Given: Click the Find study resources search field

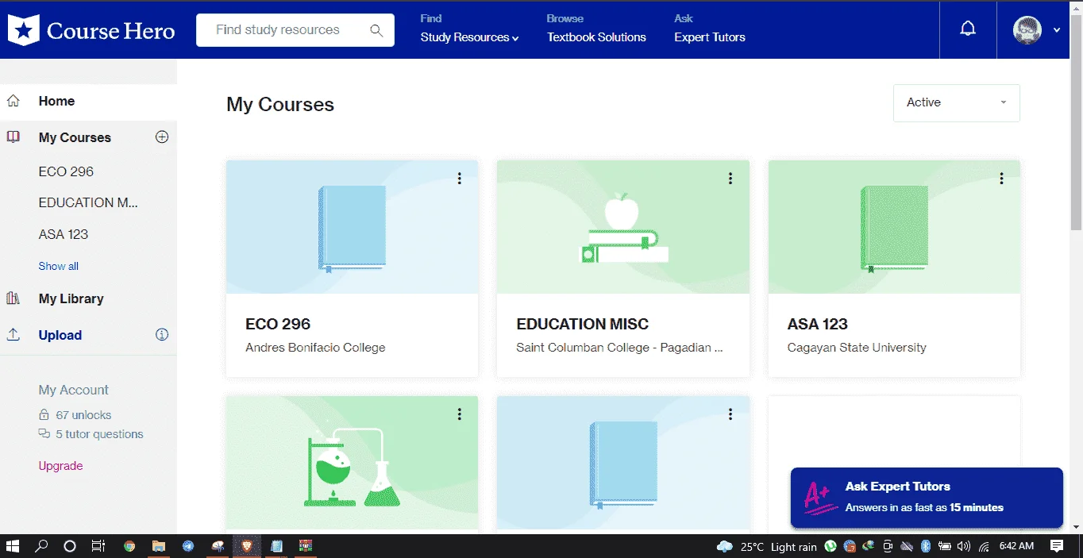Looking at the screenshot, I should pyautogui.click(x=295, y=30).
